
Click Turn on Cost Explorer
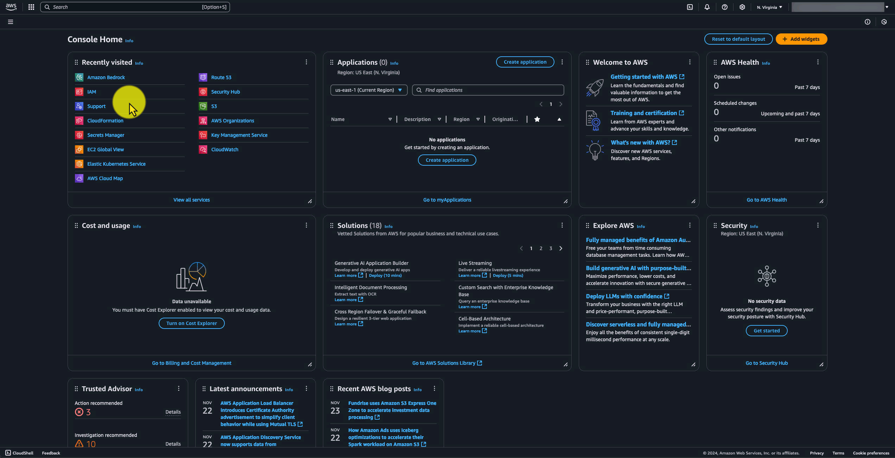[191, 323]
